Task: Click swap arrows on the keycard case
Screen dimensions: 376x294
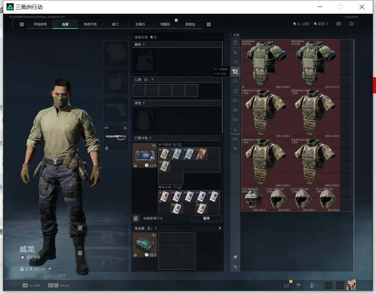Action: click(x=154, y=146)
